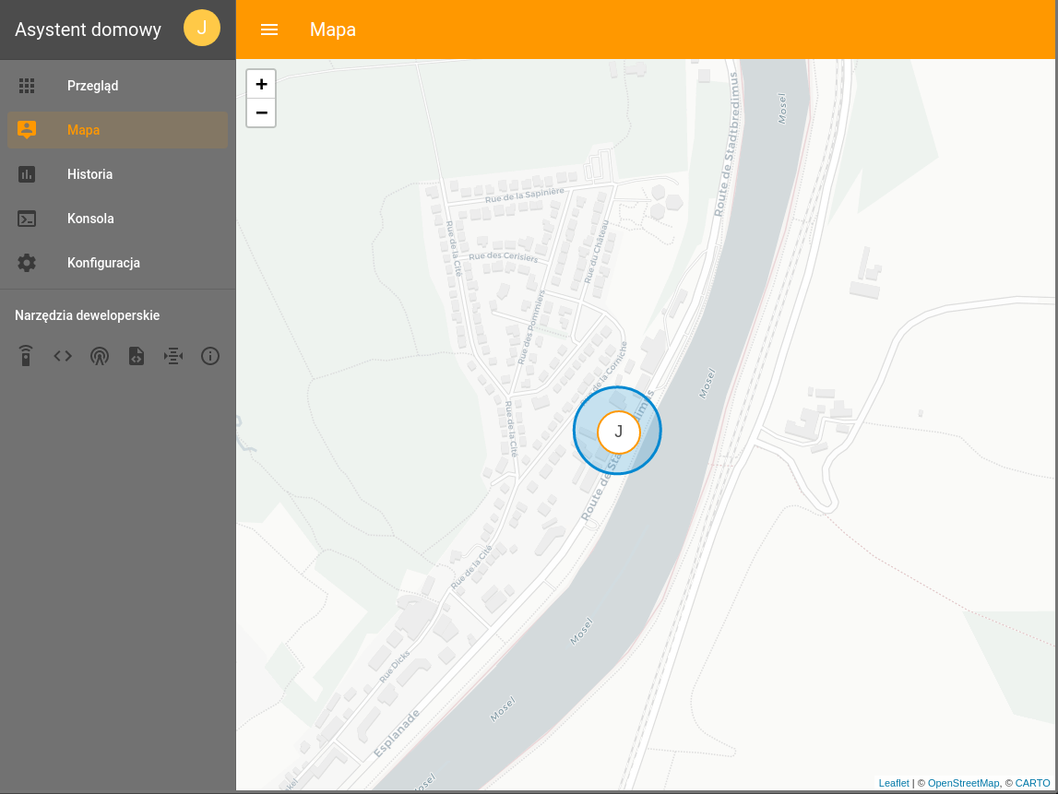Zoom out the map with minus button

pos(261,113)
